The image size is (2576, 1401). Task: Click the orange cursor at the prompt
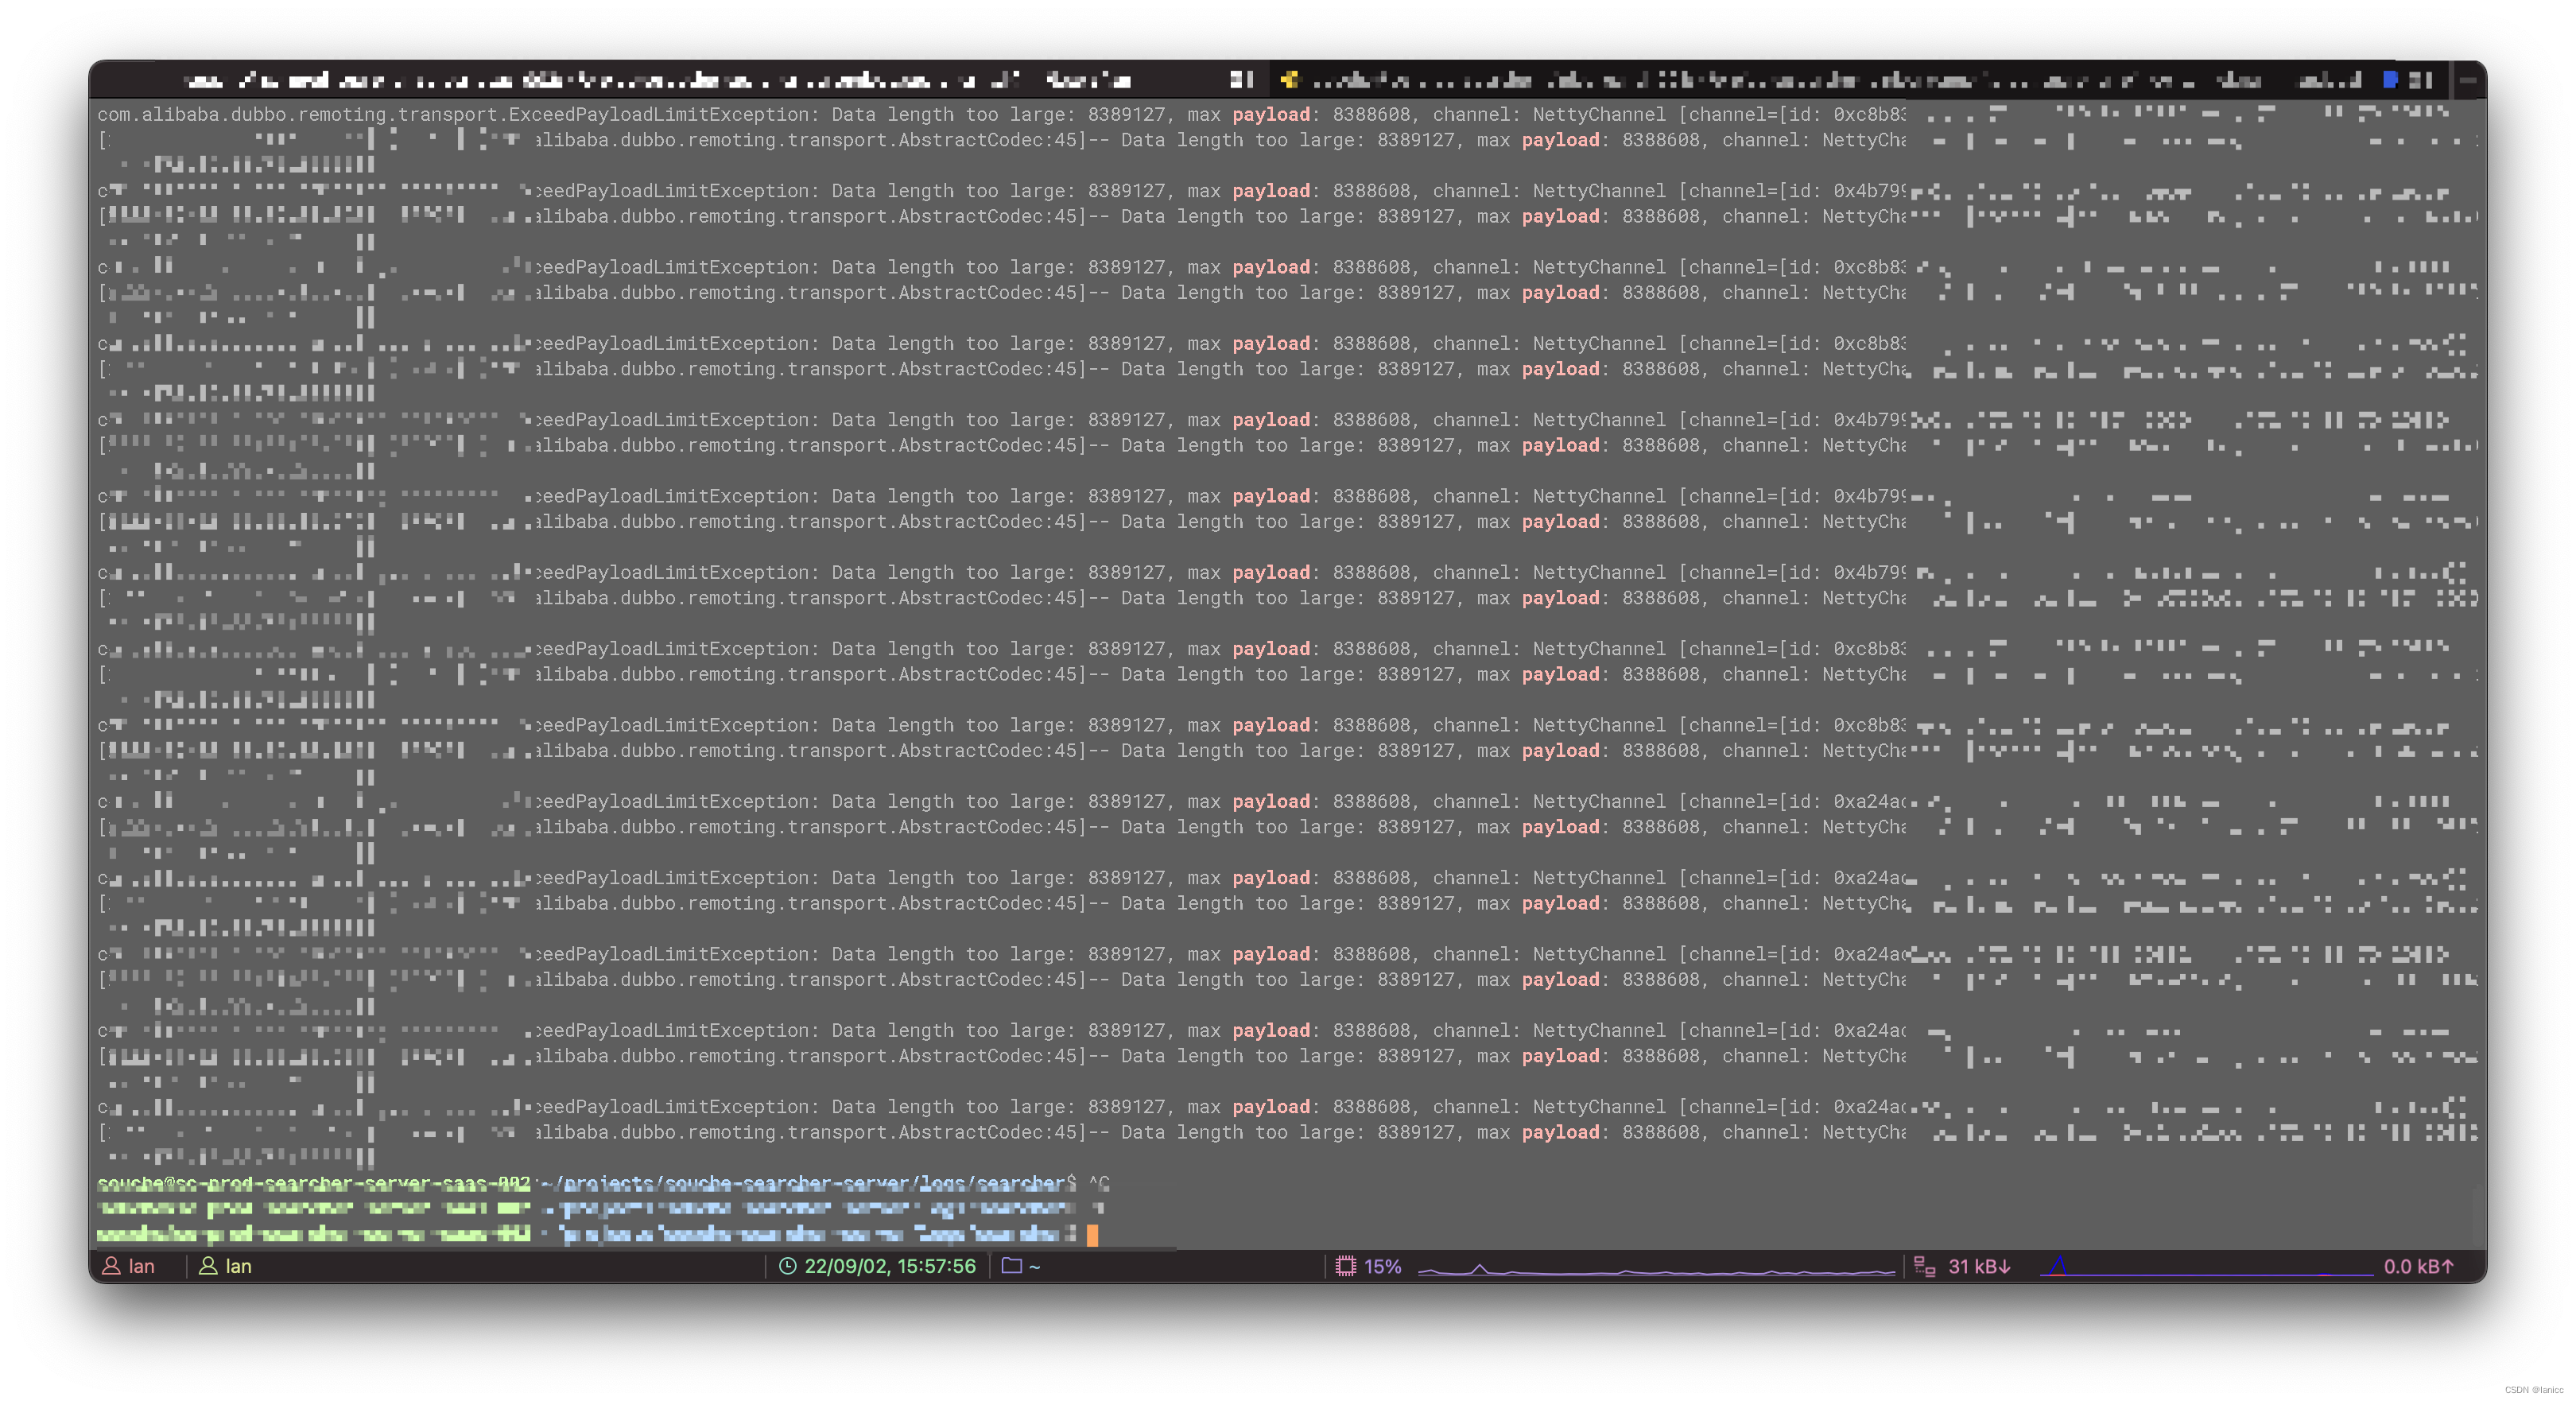coord(1092,1235)
